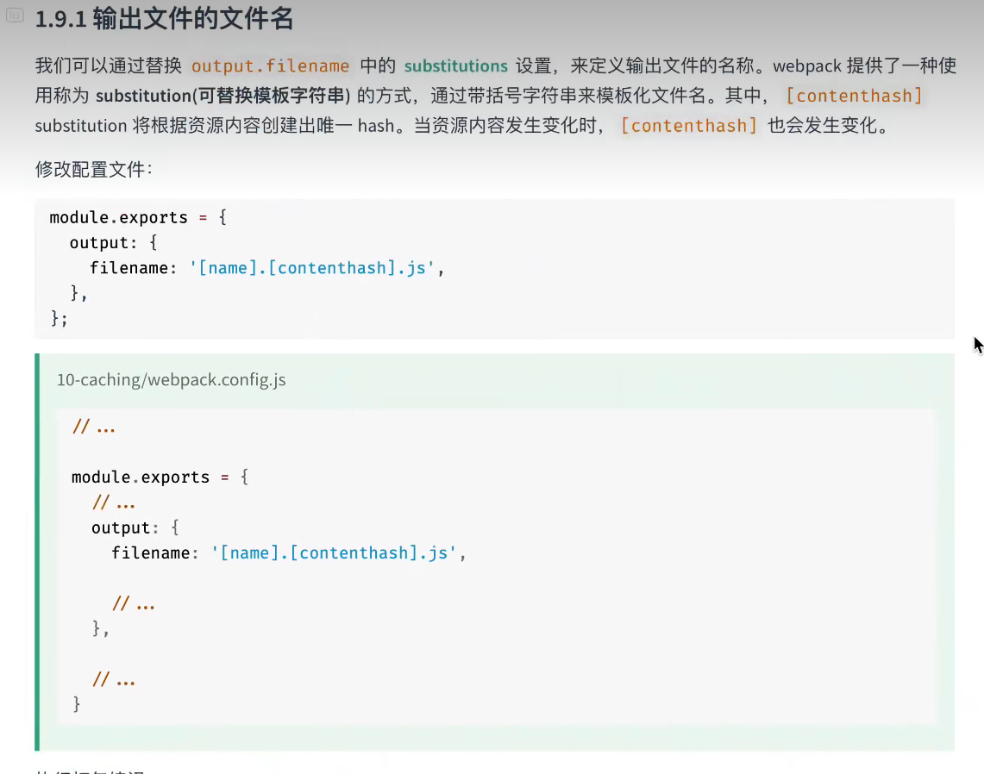Click the first [contenthash] inline code
The width and height of the screenshot is (984, 774).
point(854,96)
